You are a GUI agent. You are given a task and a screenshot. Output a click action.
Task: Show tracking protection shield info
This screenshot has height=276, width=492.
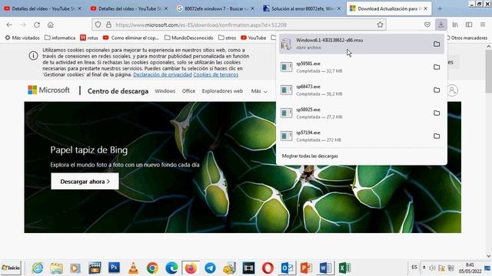point(98,25)
